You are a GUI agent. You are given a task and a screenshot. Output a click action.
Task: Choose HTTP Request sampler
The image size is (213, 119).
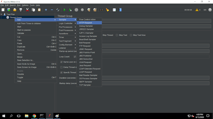click(x=89, y=23)
